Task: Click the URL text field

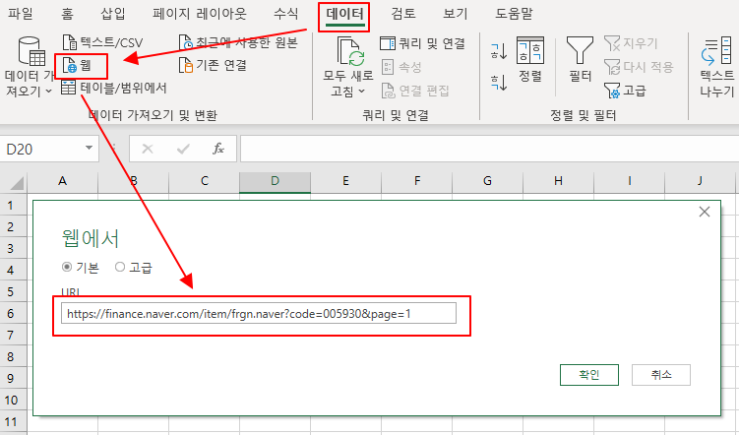Action: pyautogui.click(x=259, y=313)
